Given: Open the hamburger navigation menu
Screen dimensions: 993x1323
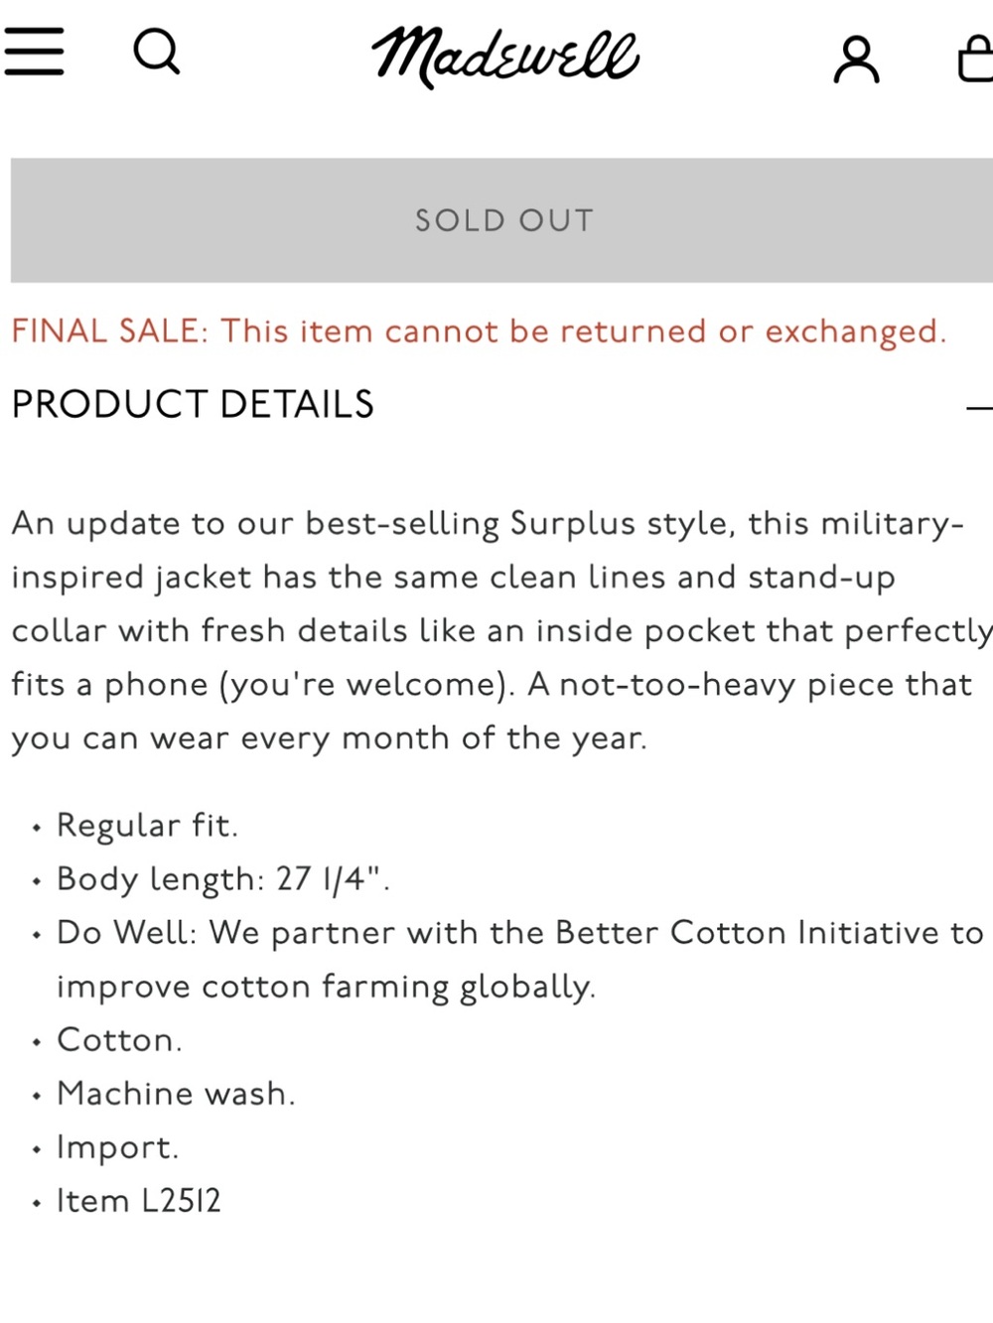Looking at the screenshot, I should click(34, 52).
